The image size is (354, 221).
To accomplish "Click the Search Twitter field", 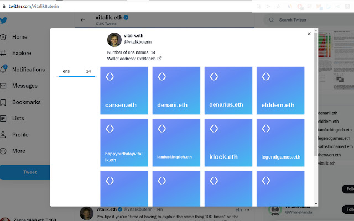I will 309,20.
